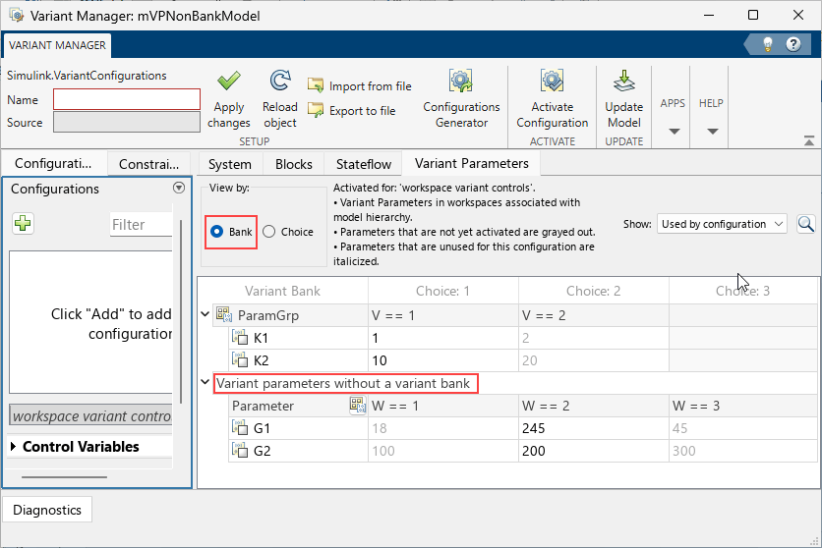This screenshot has width=822, height=548.
Task: Select the Variant Parameters tab
Action: [x=471, y=164]
